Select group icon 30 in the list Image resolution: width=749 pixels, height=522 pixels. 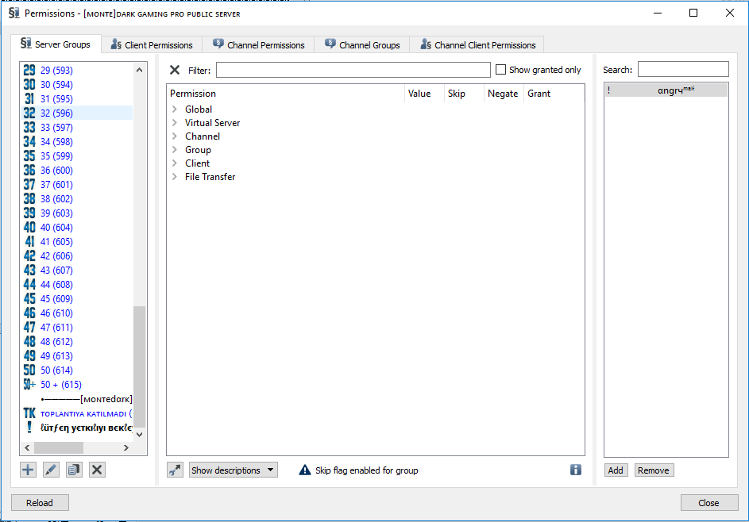click(x=29, y=84)
